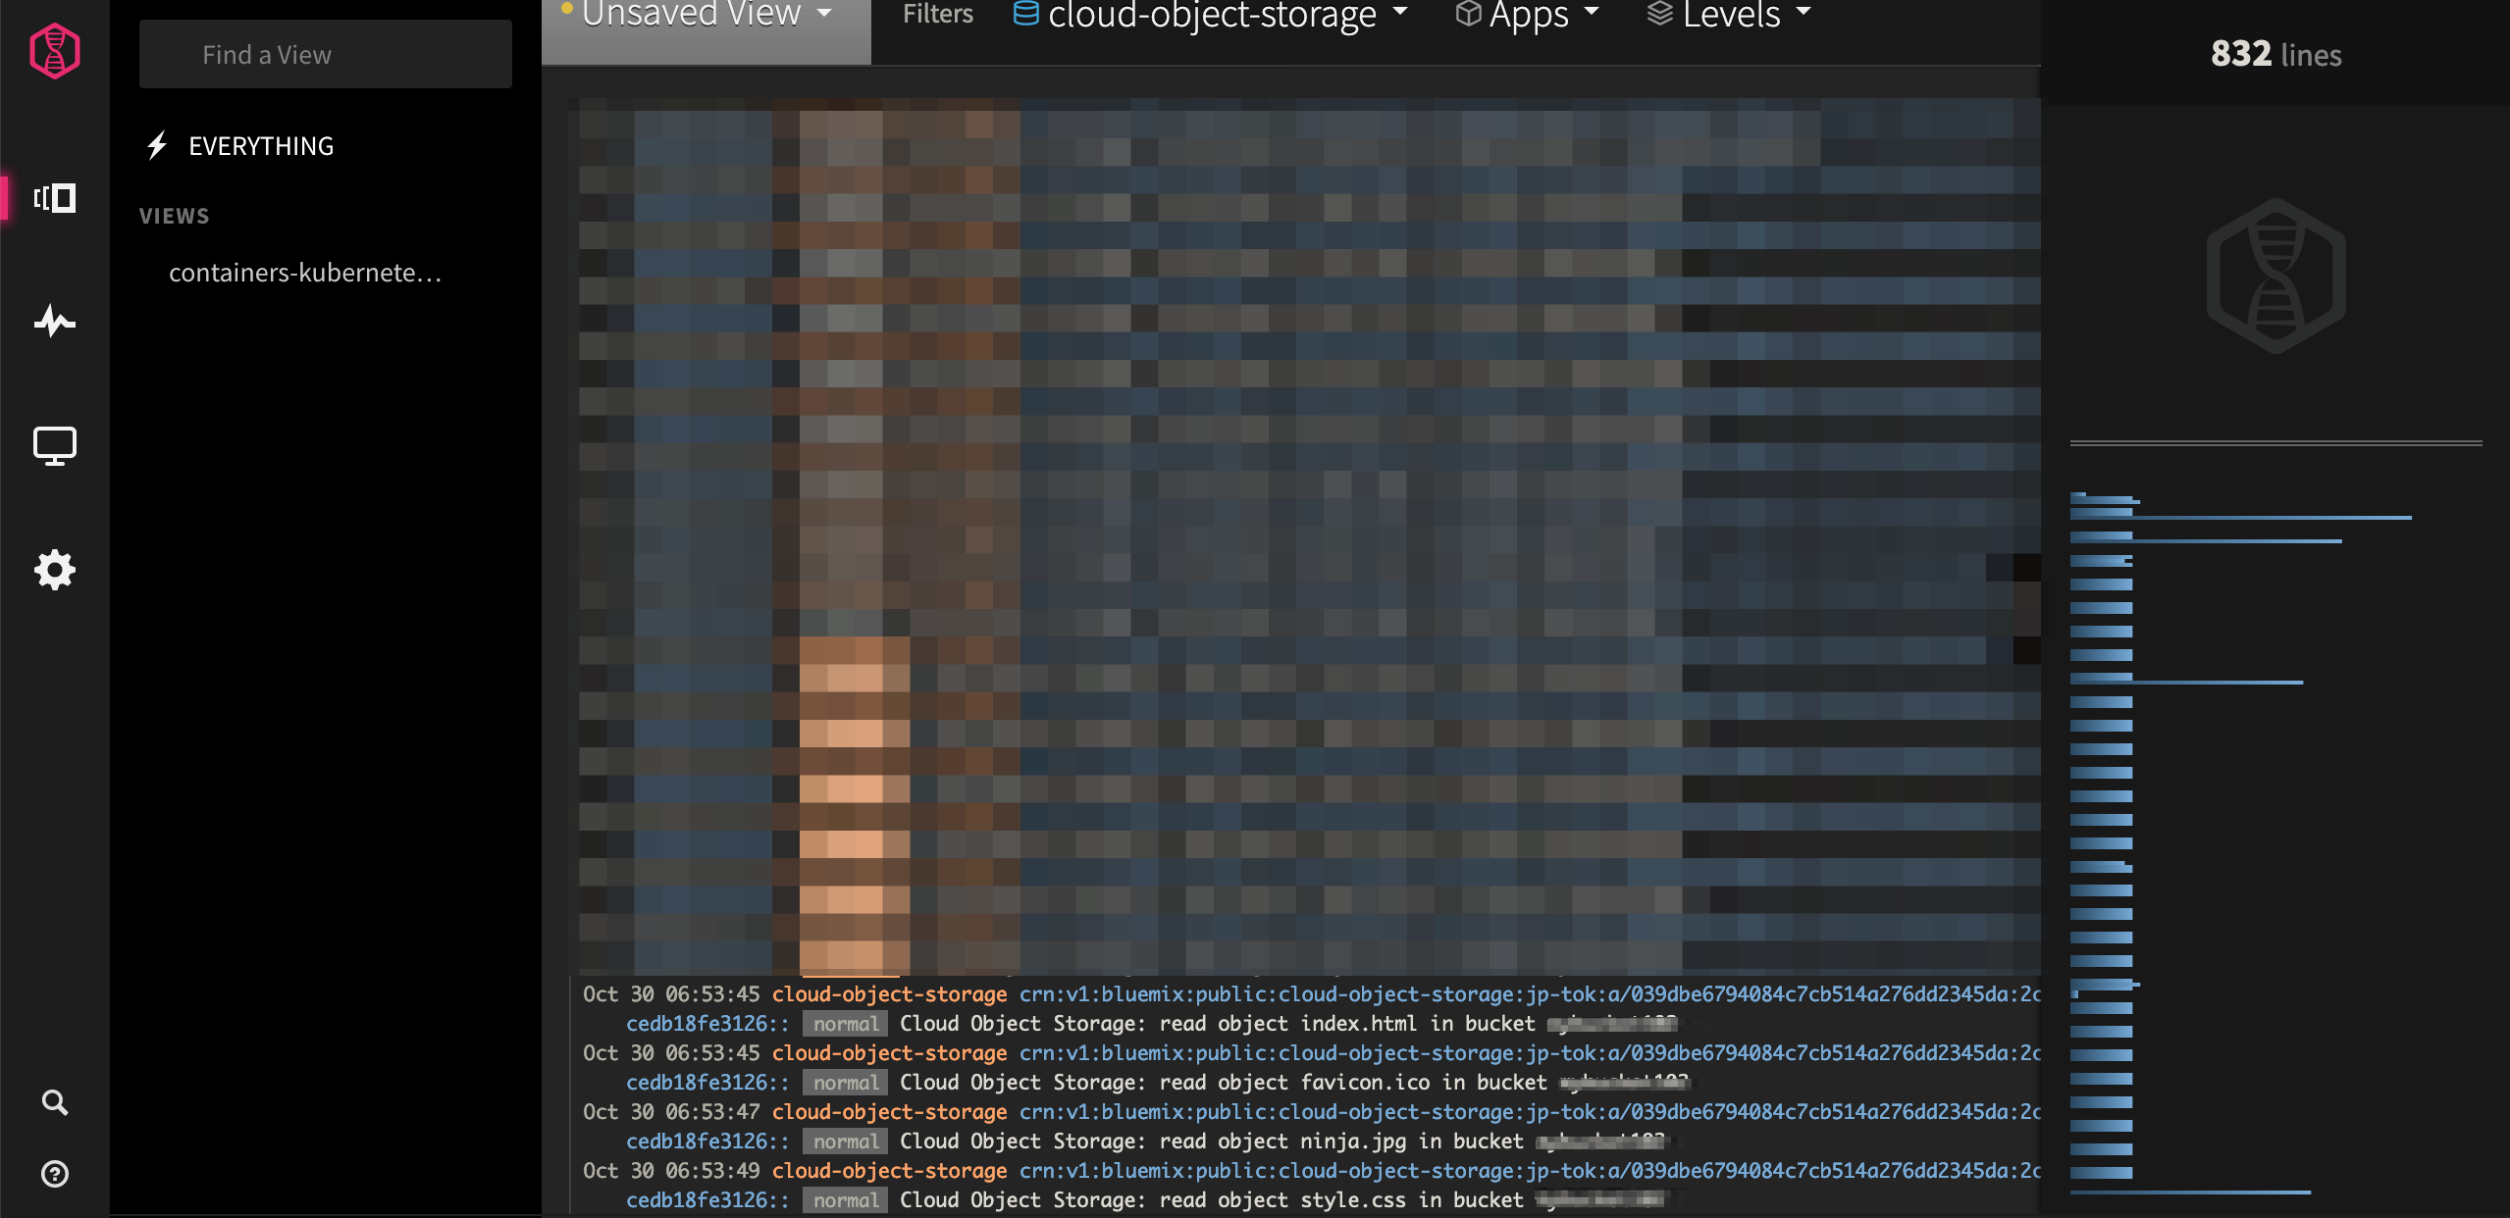Open containers-kubernete… saved view
2510x1218 pixels.
point(304,273)
